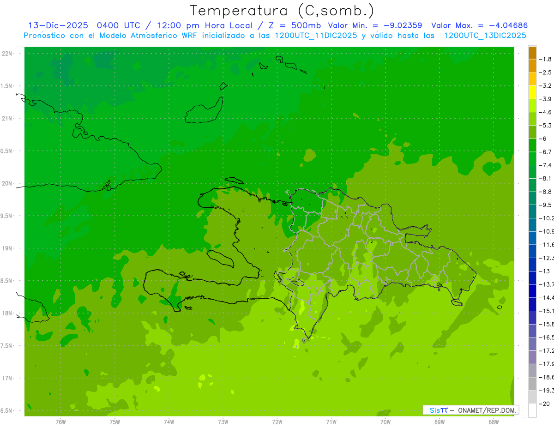Click the "-8.8" colorbar value
The width and height of the screenshot is (554, 428).
tap(545, 192)
